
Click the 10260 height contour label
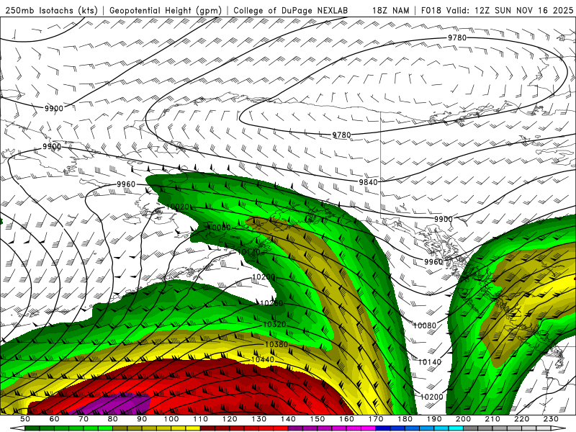271,303
